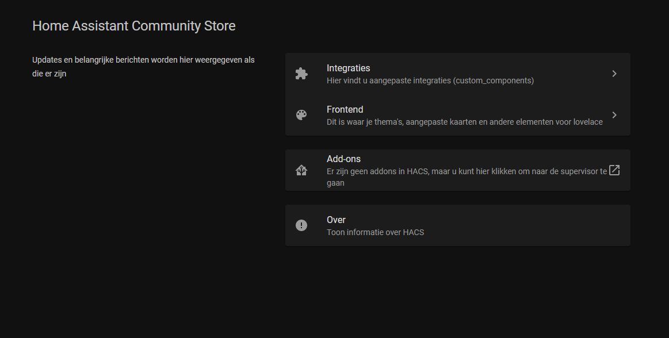Click 'Dit is waar je thema's' description text

[x=465, y=122]
